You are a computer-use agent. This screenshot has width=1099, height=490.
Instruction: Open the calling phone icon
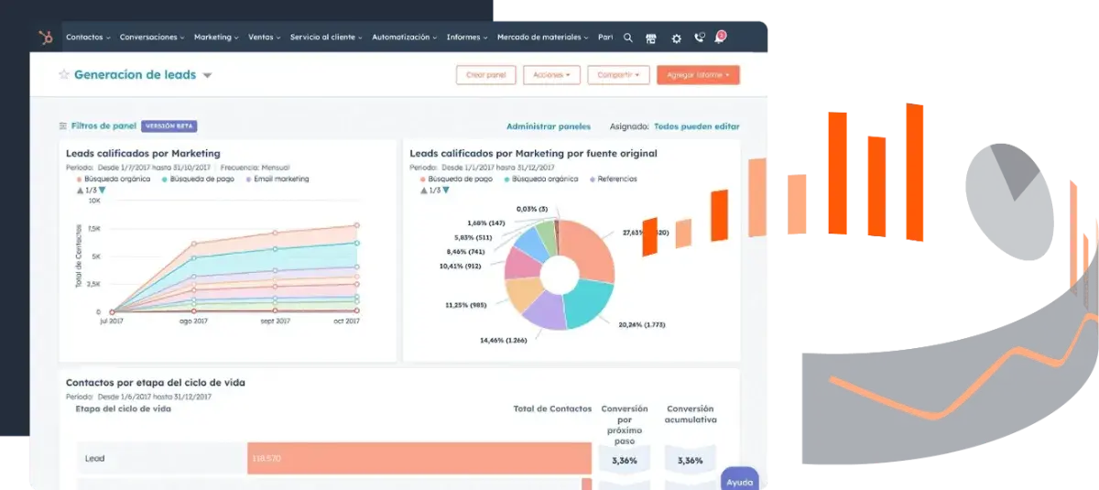click(x=700, y=38)
